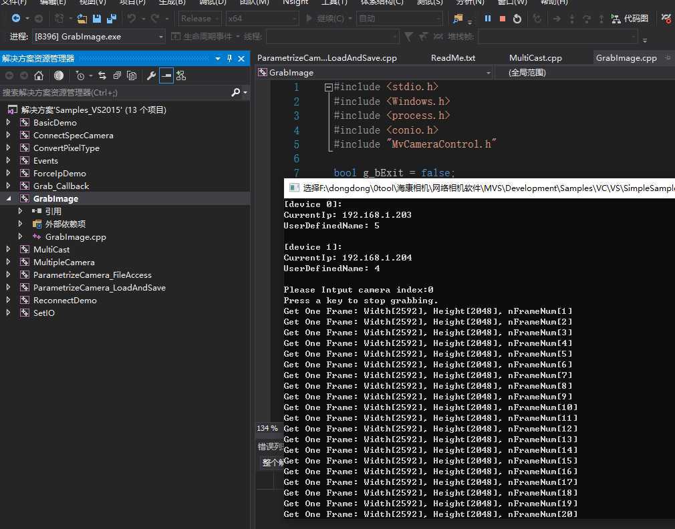The height and width of the screenshot is (529, 675).
Task: Switch to the ReadMe.txt tab
Action: pos(453,58)
